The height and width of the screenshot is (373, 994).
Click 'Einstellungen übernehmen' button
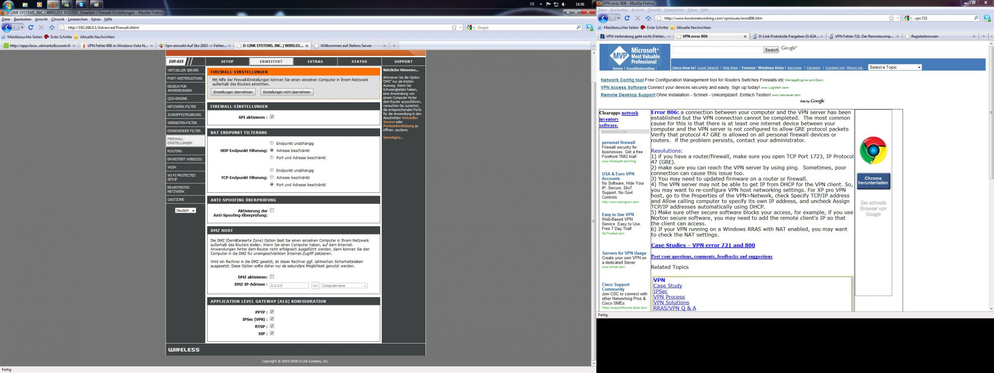tap(233, 92)
